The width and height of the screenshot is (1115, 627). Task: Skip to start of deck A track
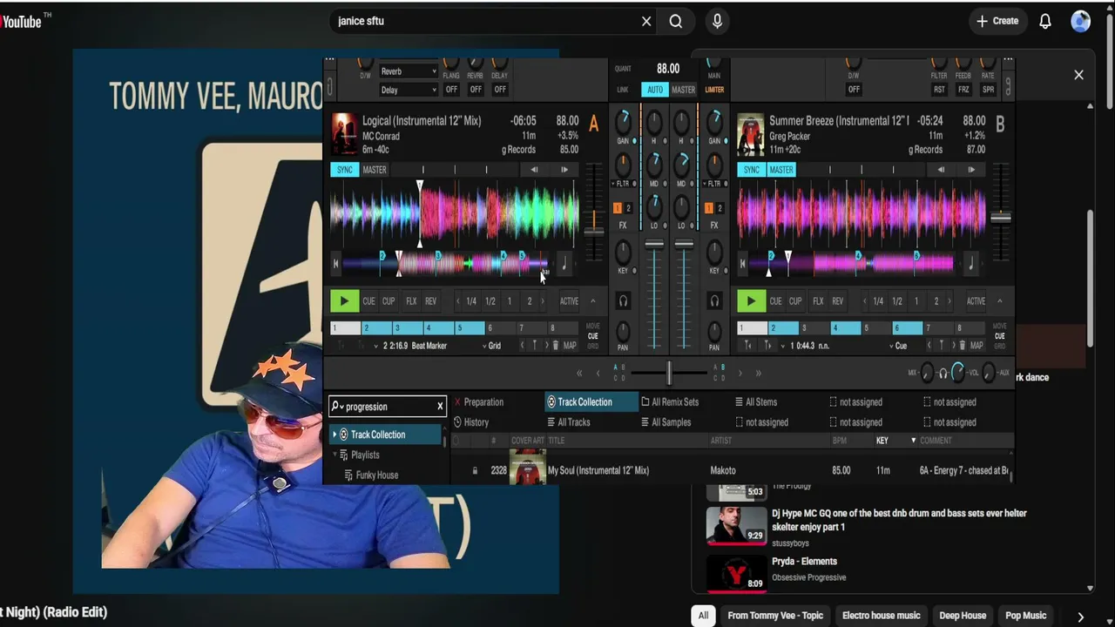(335, 264)
